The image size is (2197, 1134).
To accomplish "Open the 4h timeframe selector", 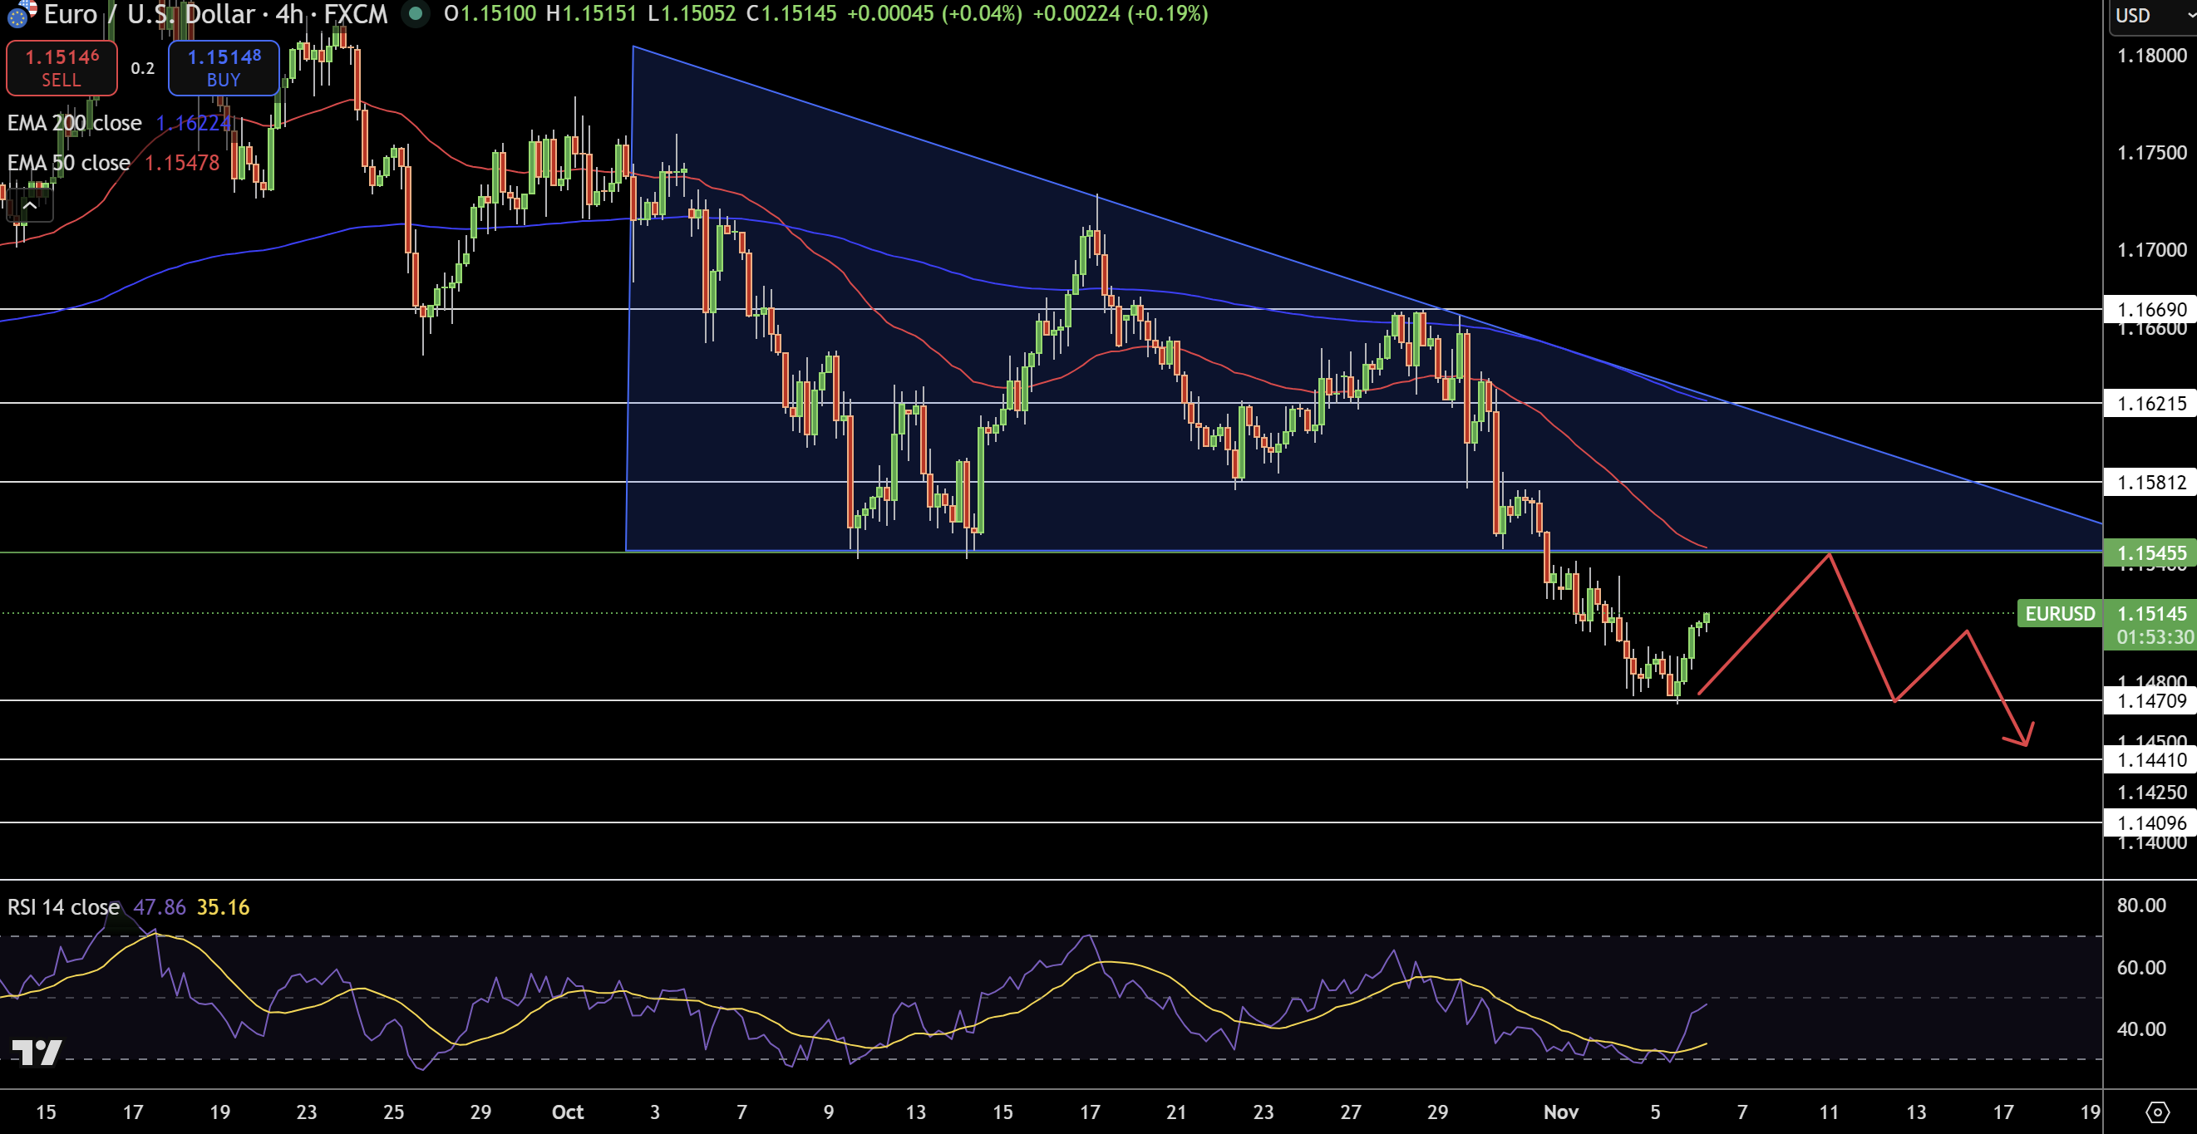I will (x=288, y=13).
